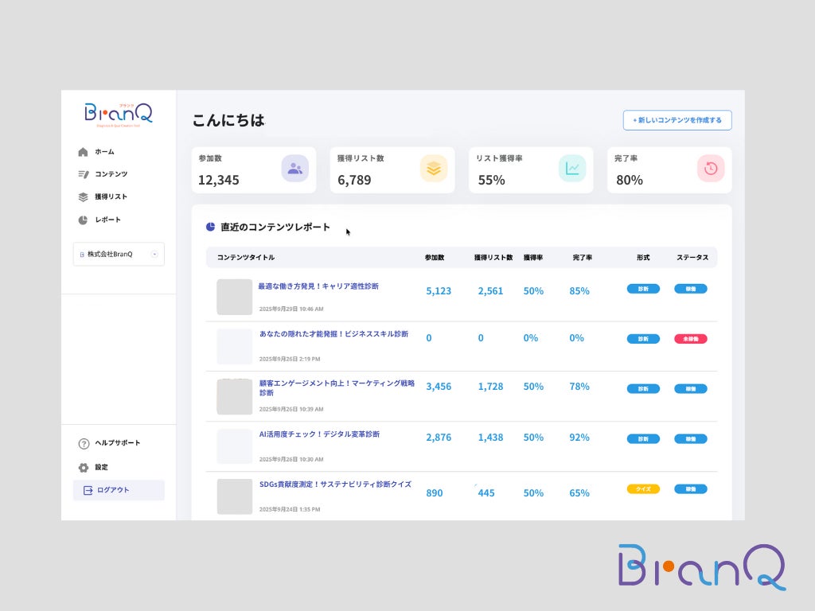The image size is (815, 611).
Task: Click the status badge in SDGs row
Action: (691, 489)
